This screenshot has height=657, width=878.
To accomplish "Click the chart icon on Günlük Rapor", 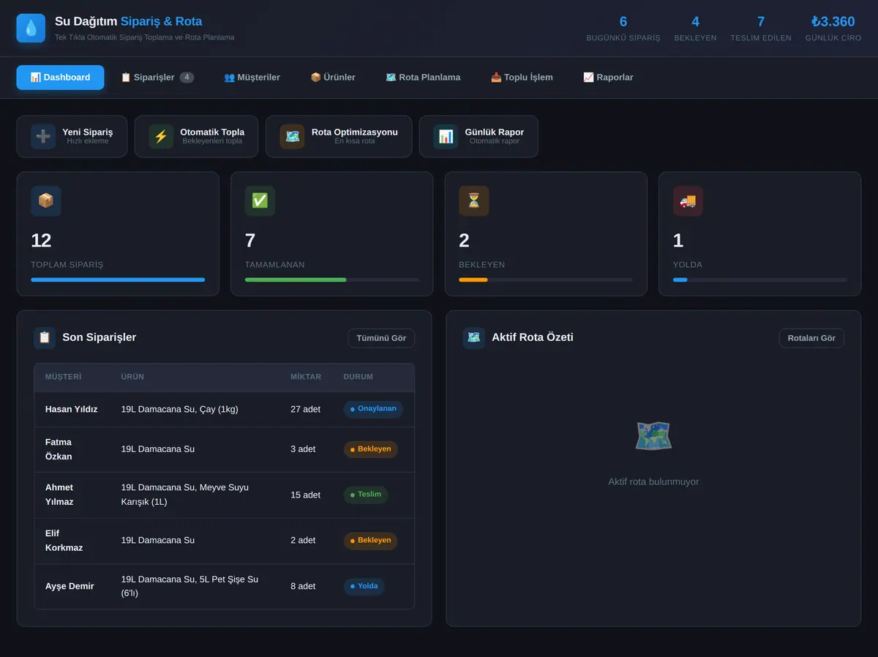I will (446, 136).
